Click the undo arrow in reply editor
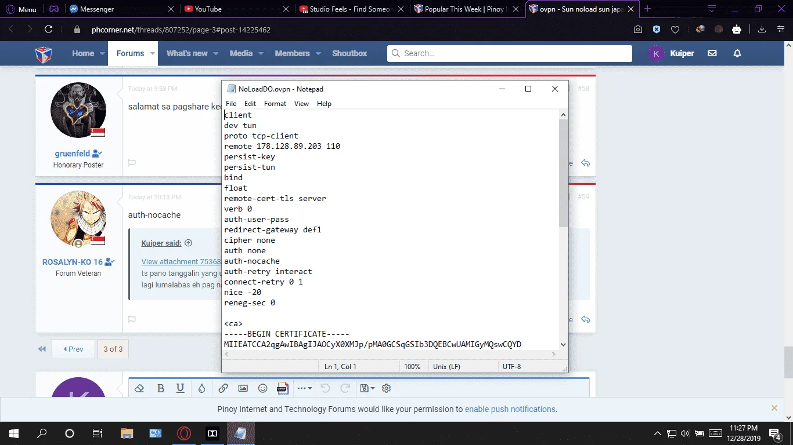Viewport: 793px width, 445px height. coord(325,388)
